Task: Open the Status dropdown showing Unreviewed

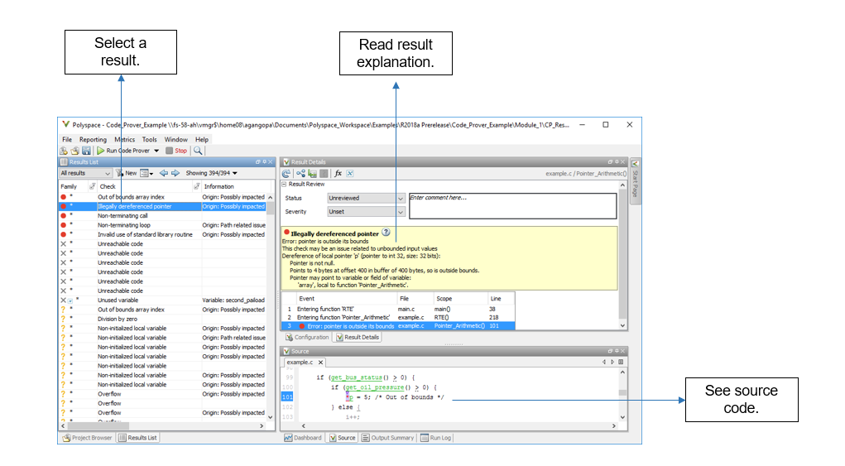Action: click(366, 199)
